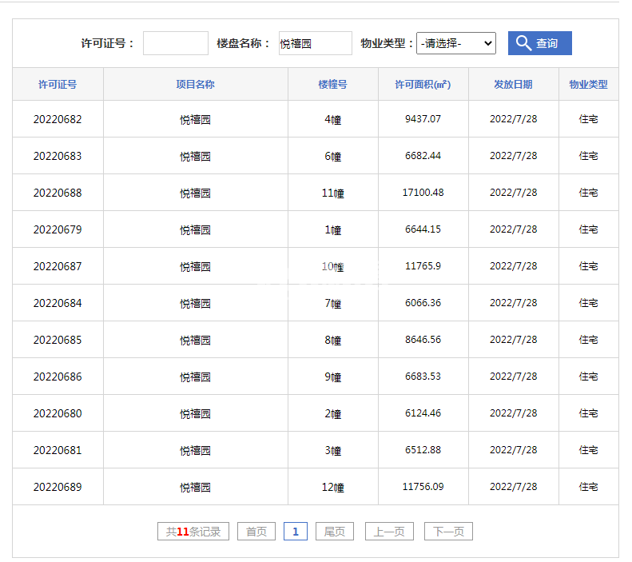Select permit number 20220688
632x562 pixels.
point(58,193)
